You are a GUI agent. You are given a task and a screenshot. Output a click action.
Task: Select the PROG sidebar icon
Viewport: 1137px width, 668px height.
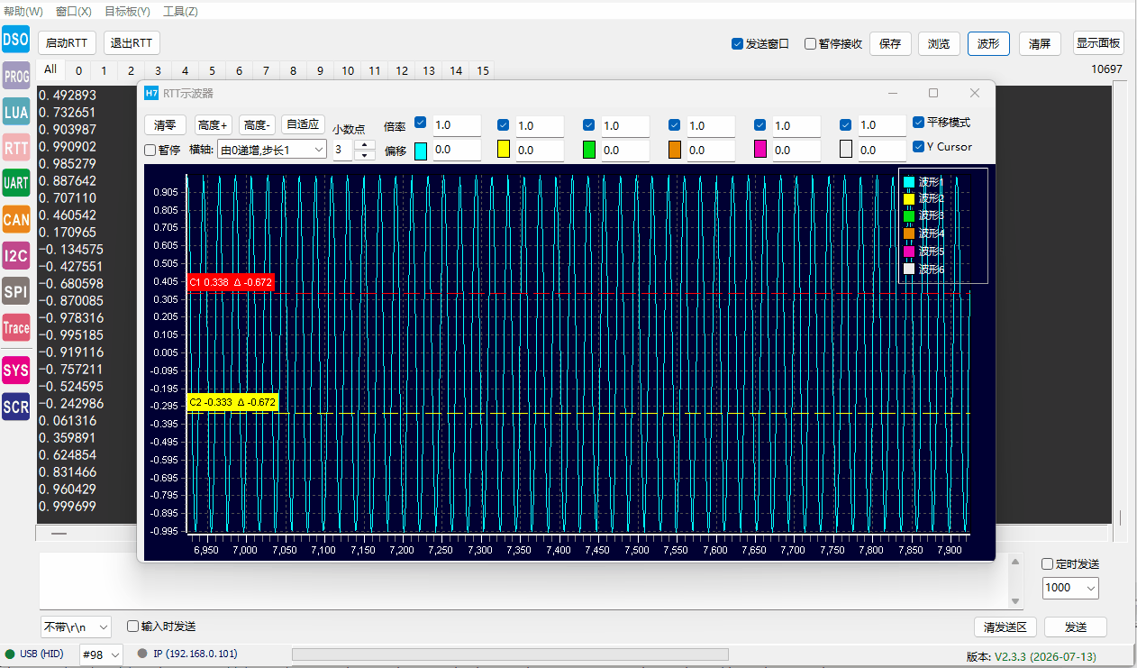coord(16,76)
